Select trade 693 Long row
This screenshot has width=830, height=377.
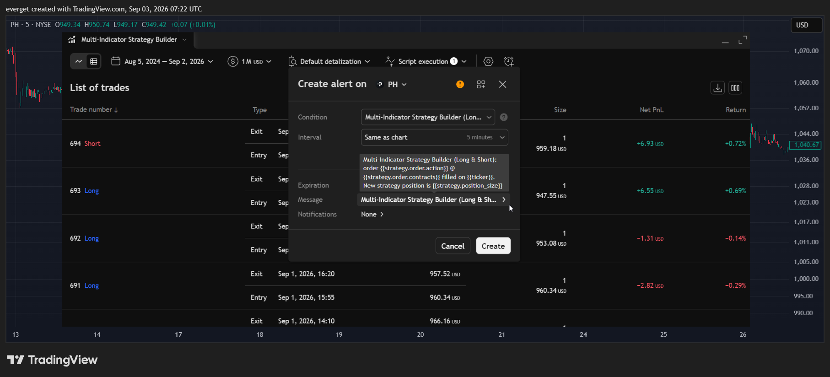(x=405, y=191)
